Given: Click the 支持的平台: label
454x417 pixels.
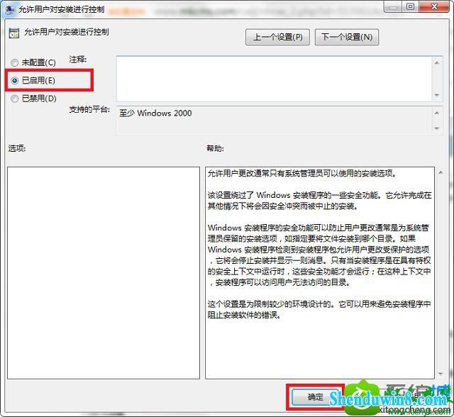Looking at the screenshot, I should [89, 109].
